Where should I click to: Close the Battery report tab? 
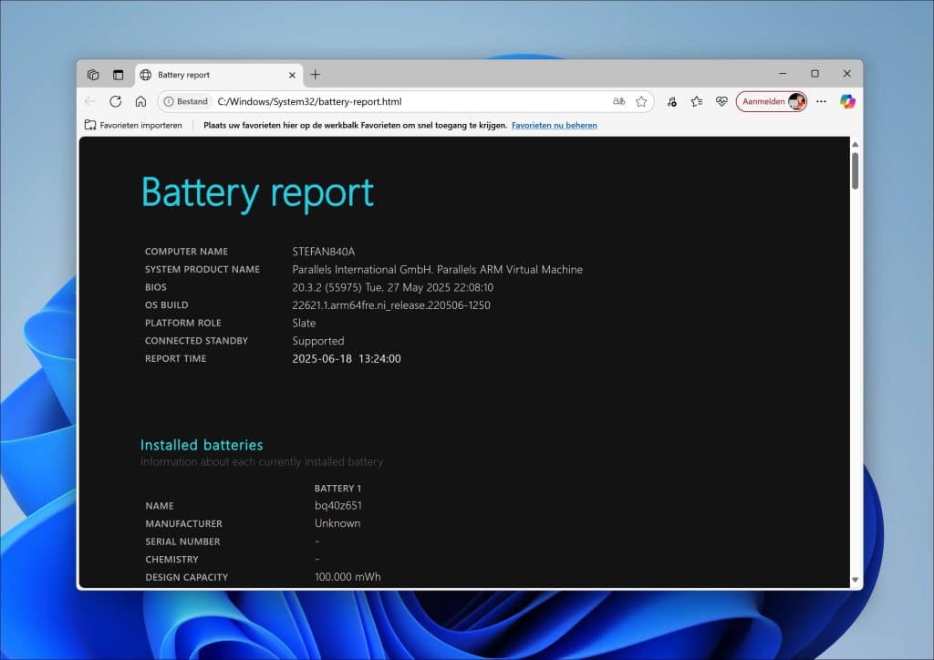[292, 75]
